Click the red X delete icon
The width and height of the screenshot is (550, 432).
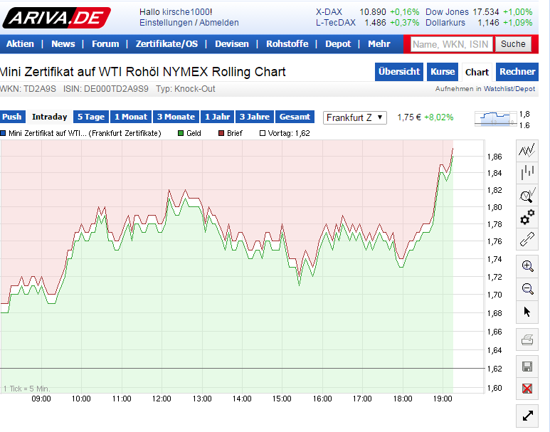click(x=527, y=389)
